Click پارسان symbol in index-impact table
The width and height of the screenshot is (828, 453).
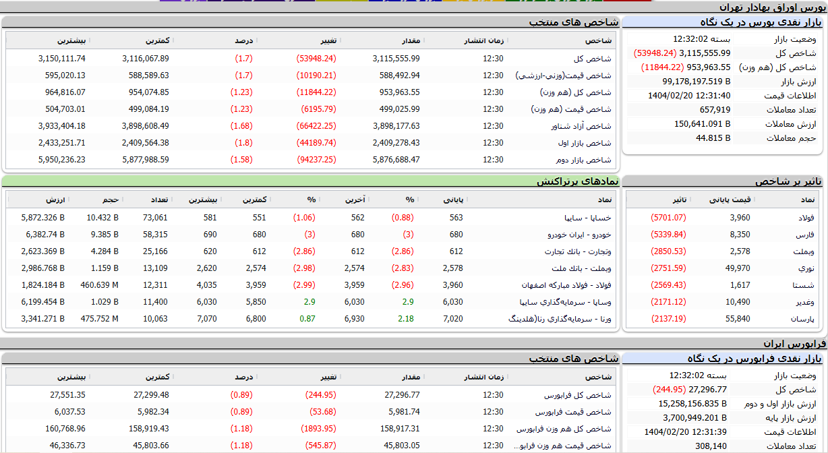(x=803, y=319)
